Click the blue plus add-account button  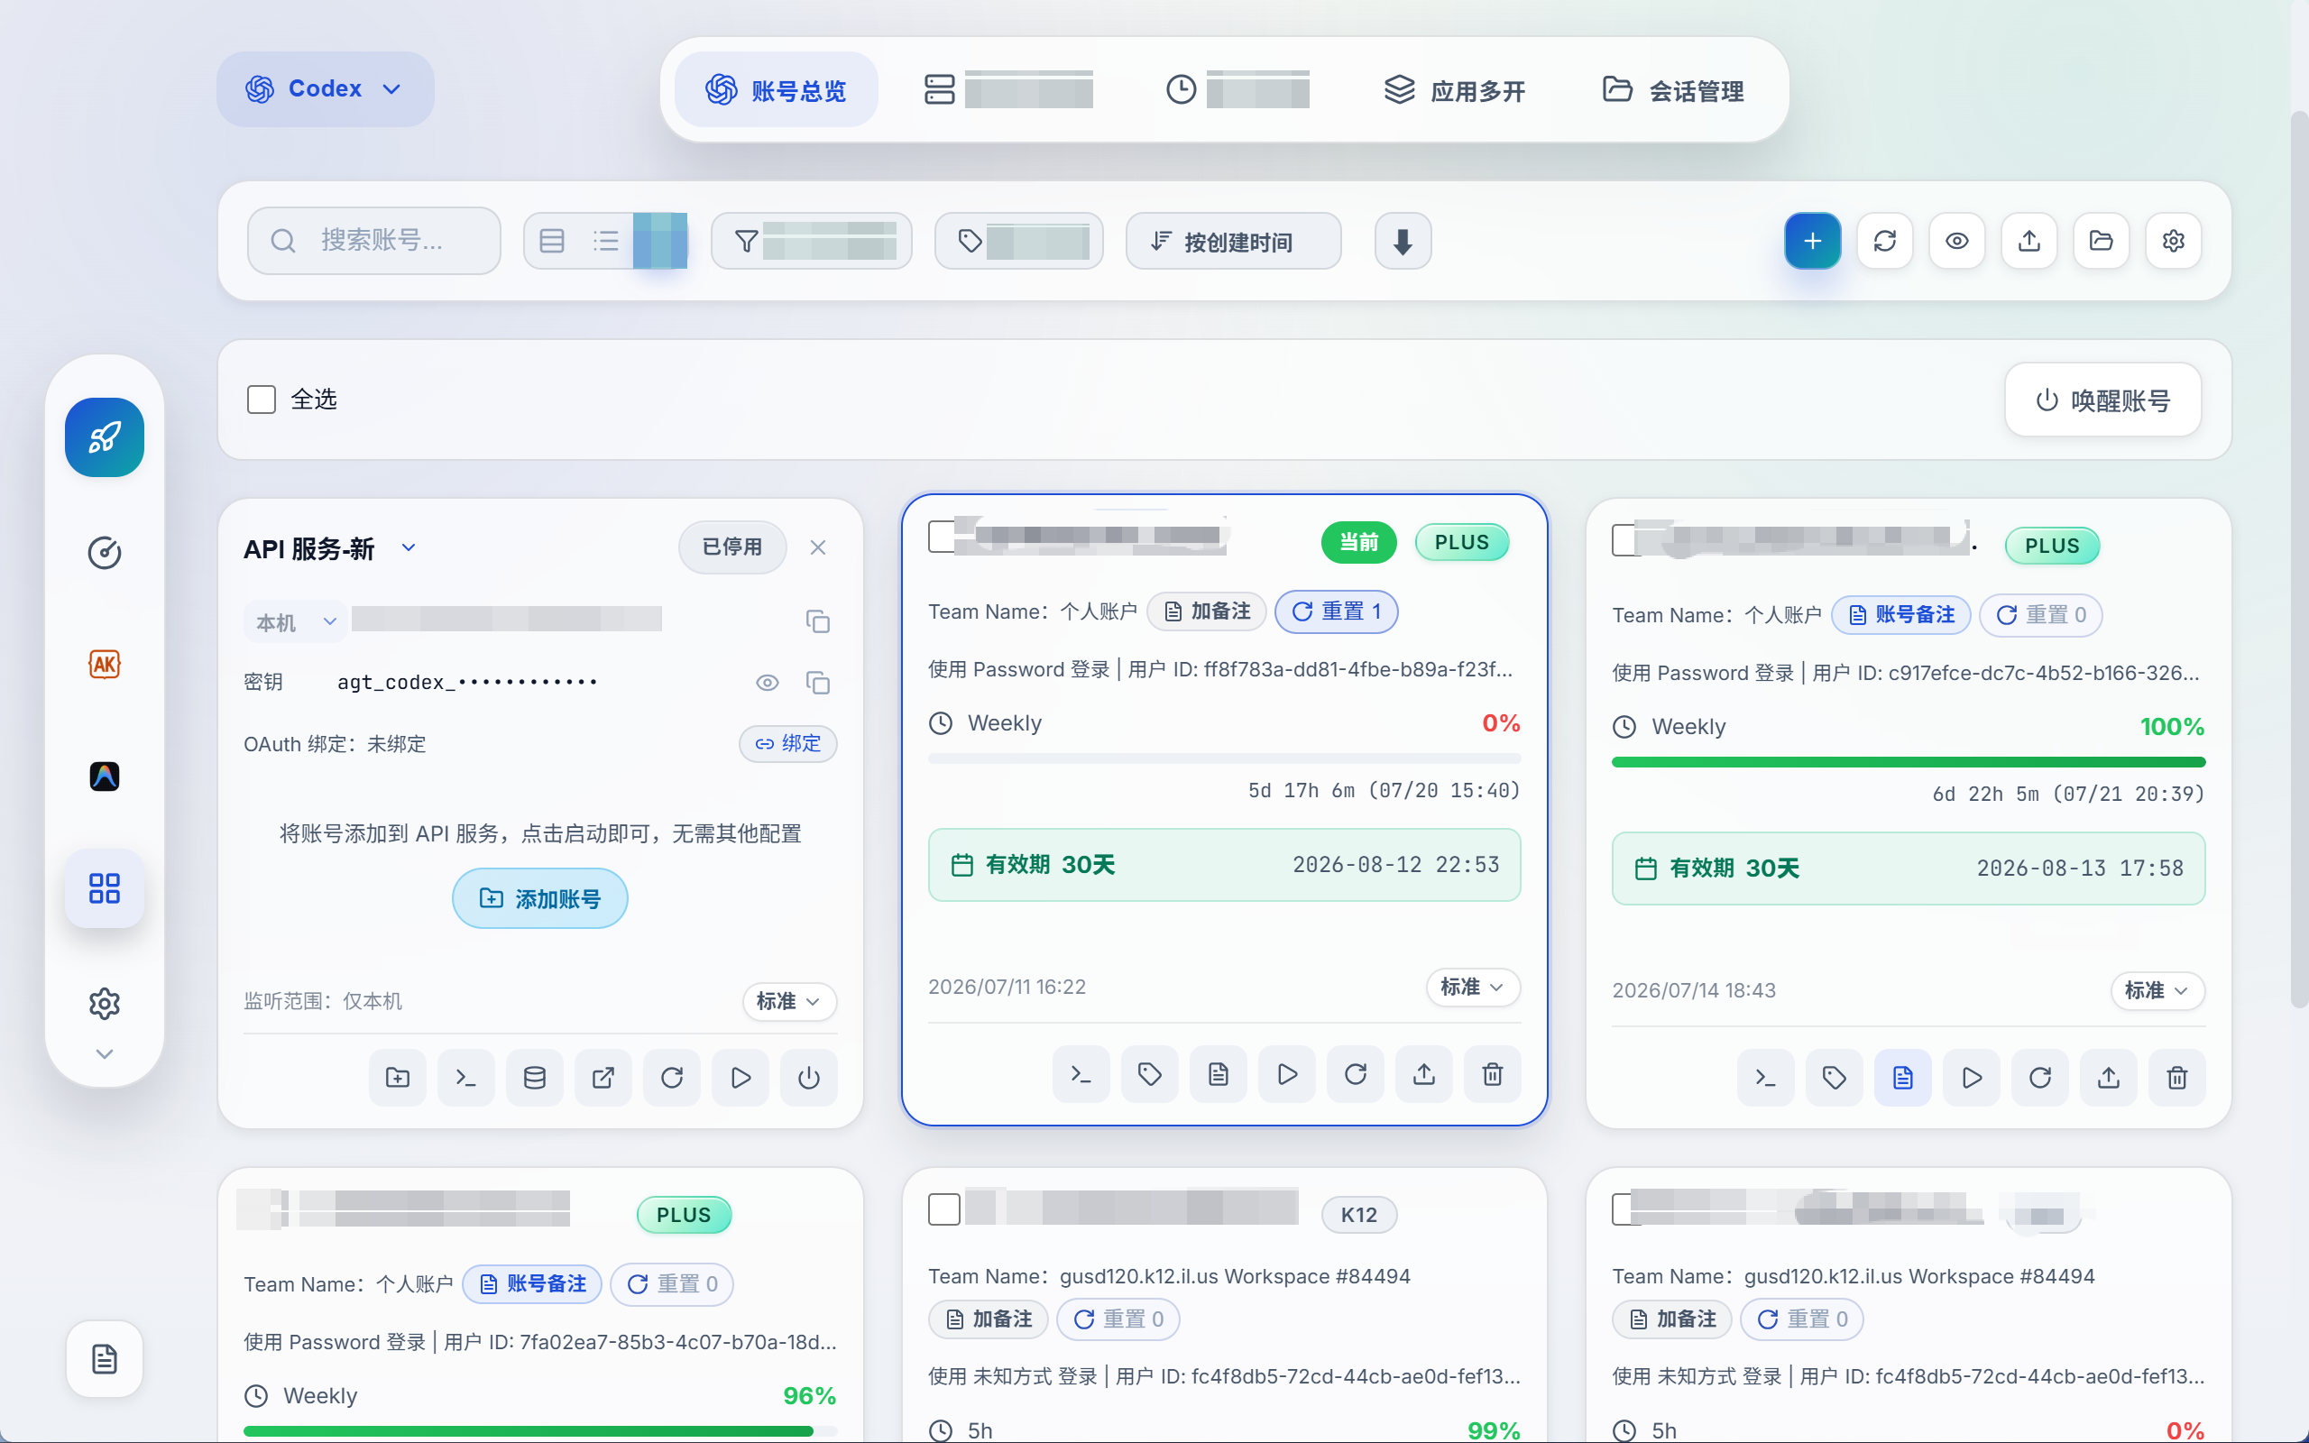click(1812, 241)
